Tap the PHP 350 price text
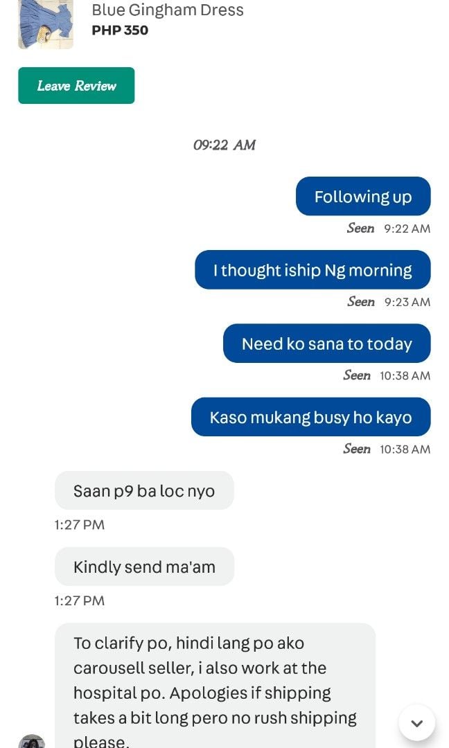 point(120,30)
